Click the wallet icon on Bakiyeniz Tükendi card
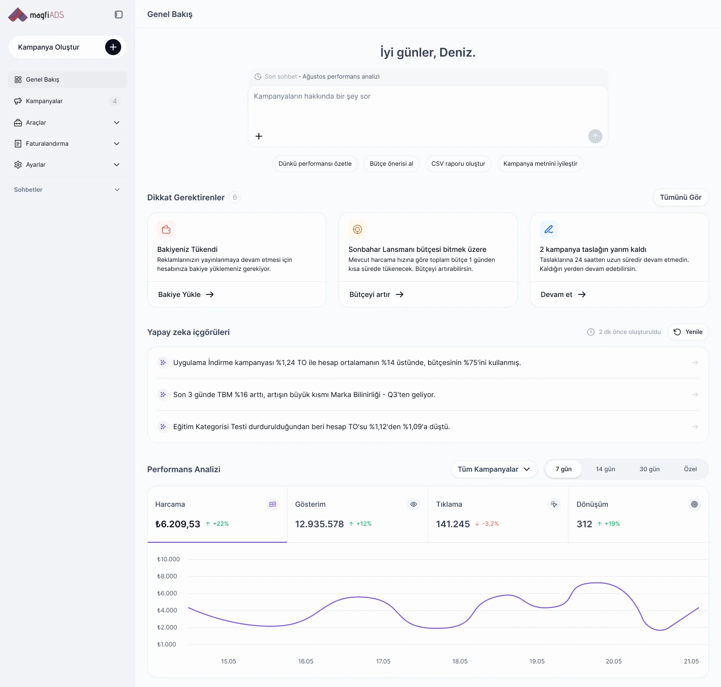721x687 pixels. 166,229
